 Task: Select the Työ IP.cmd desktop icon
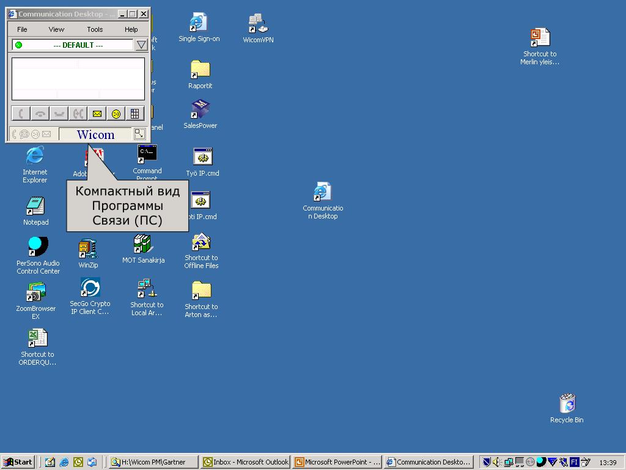click(202, 162)
